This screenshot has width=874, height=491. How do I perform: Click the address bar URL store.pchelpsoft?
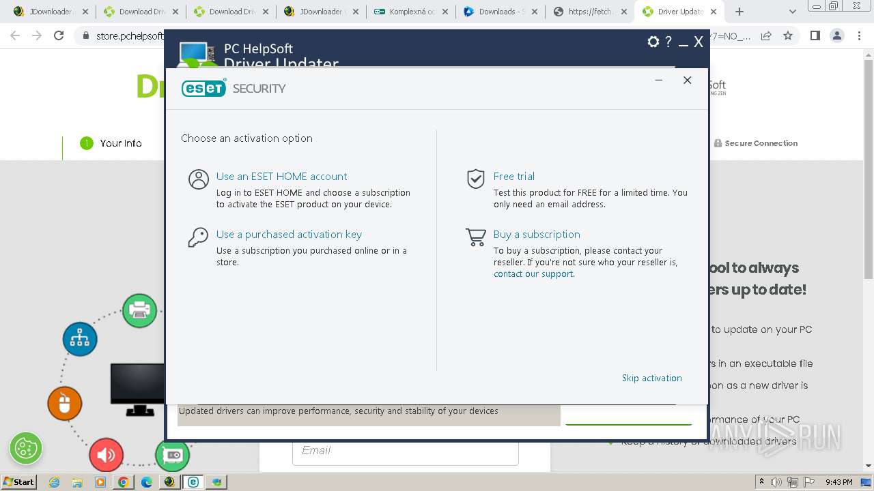130,36
